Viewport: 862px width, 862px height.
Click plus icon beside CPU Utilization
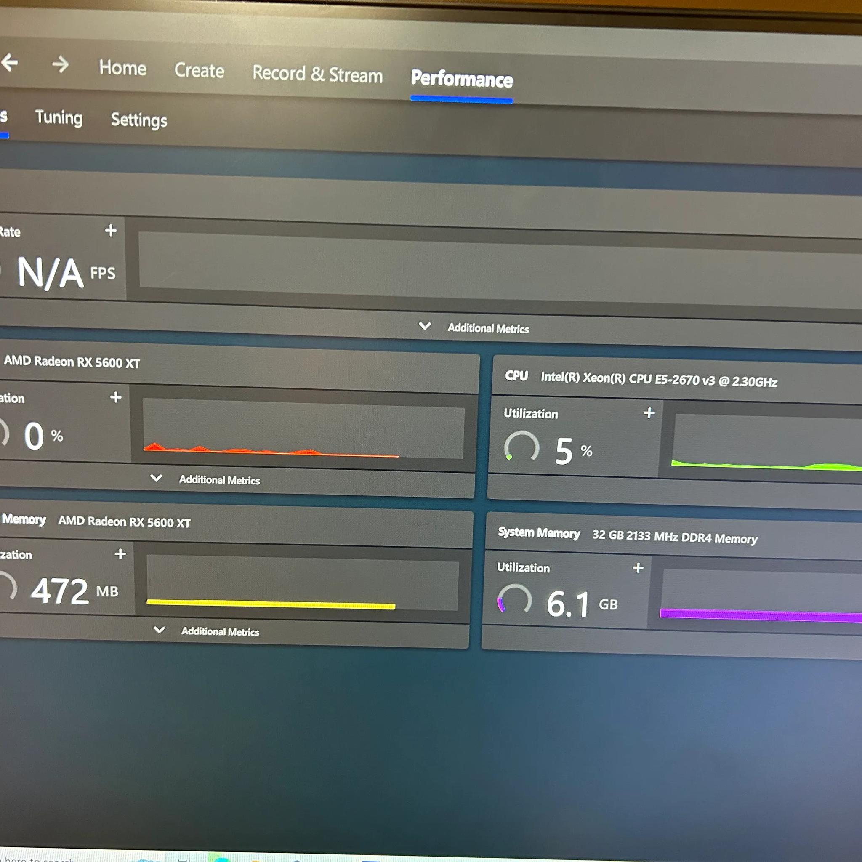point(649,413)
